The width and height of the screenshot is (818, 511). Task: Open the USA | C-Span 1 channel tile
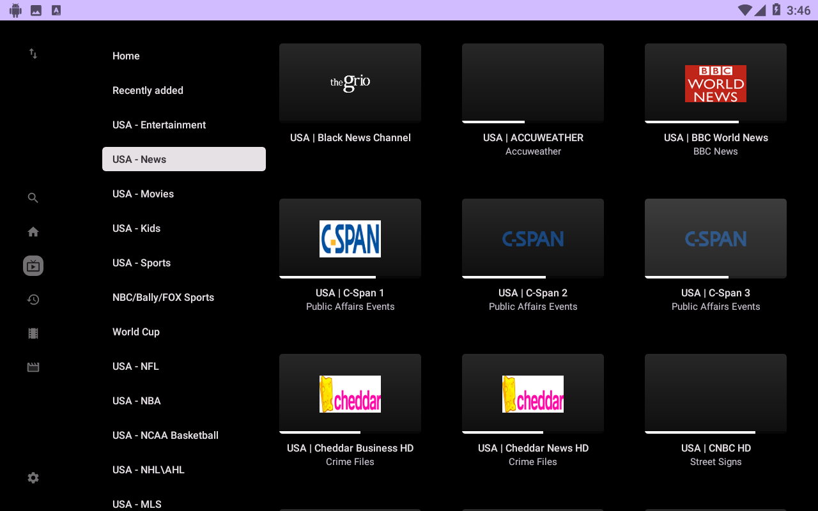[350, 238]
